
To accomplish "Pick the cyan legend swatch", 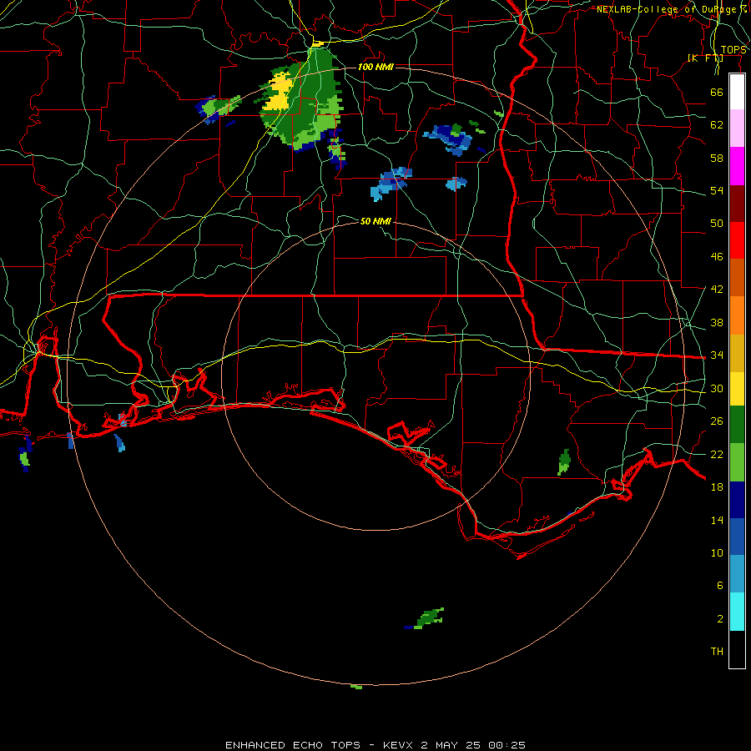I will pos(737,612).
